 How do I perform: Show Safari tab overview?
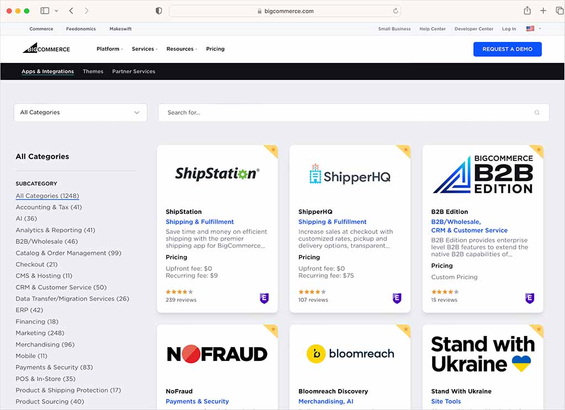(x=559, y=10)
